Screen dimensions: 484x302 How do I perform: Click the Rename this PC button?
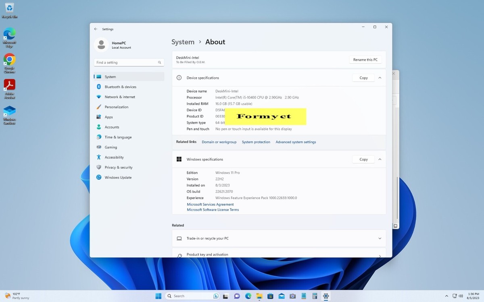(365, 60)
